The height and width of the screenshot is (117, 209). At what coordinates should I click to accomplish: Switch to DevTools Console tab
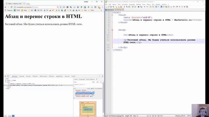(22, 76)
